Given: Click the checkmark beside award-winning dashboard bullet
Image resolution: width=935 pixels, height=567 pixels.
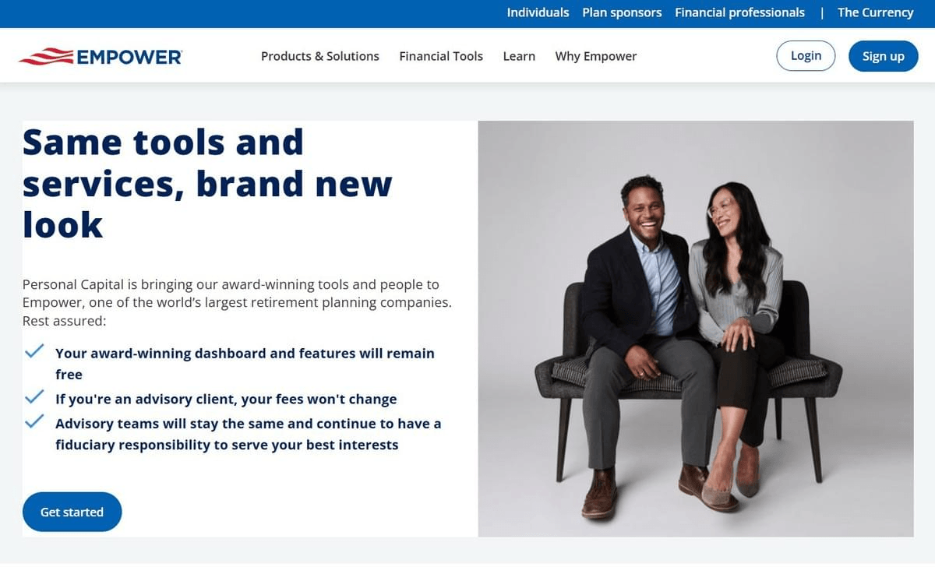Looking at the screenshot, I should pyautogui.click(x=34, y=351).
